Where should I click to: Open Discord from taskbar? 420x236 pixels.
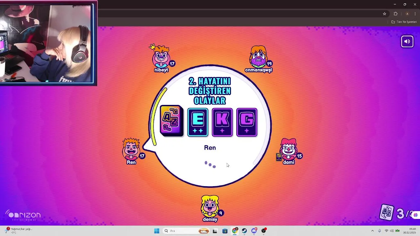point(254,231)
